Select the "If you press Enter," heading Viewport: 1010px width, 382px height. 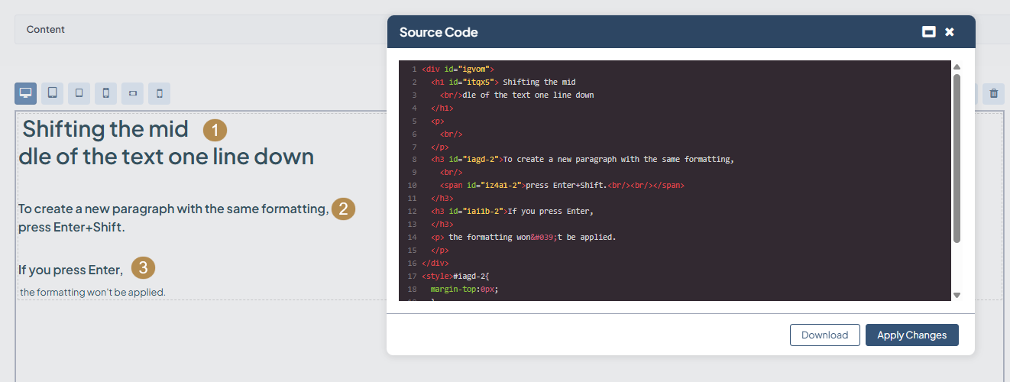70,270
